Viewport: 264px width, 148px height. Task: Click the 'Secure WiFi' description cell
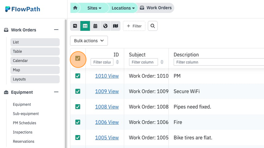pyautogui.click(x=187, y=91)
